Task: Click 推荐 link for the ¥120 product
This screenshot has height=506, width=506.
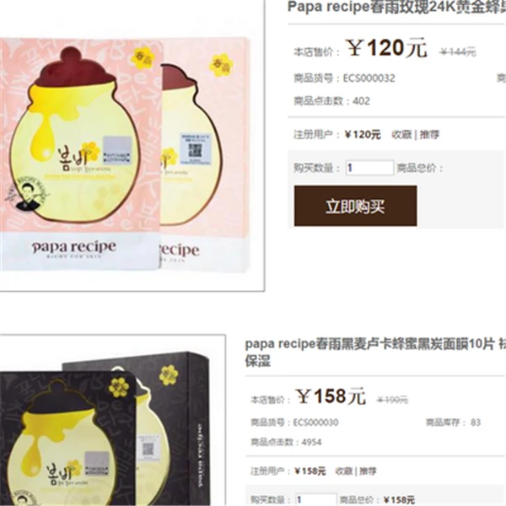Action: 429,135
